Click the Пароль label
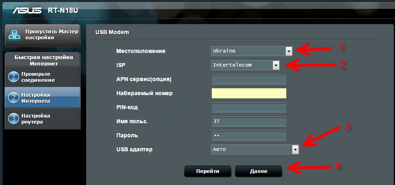Viewport: 395px width, 185px height. [127, 136]
